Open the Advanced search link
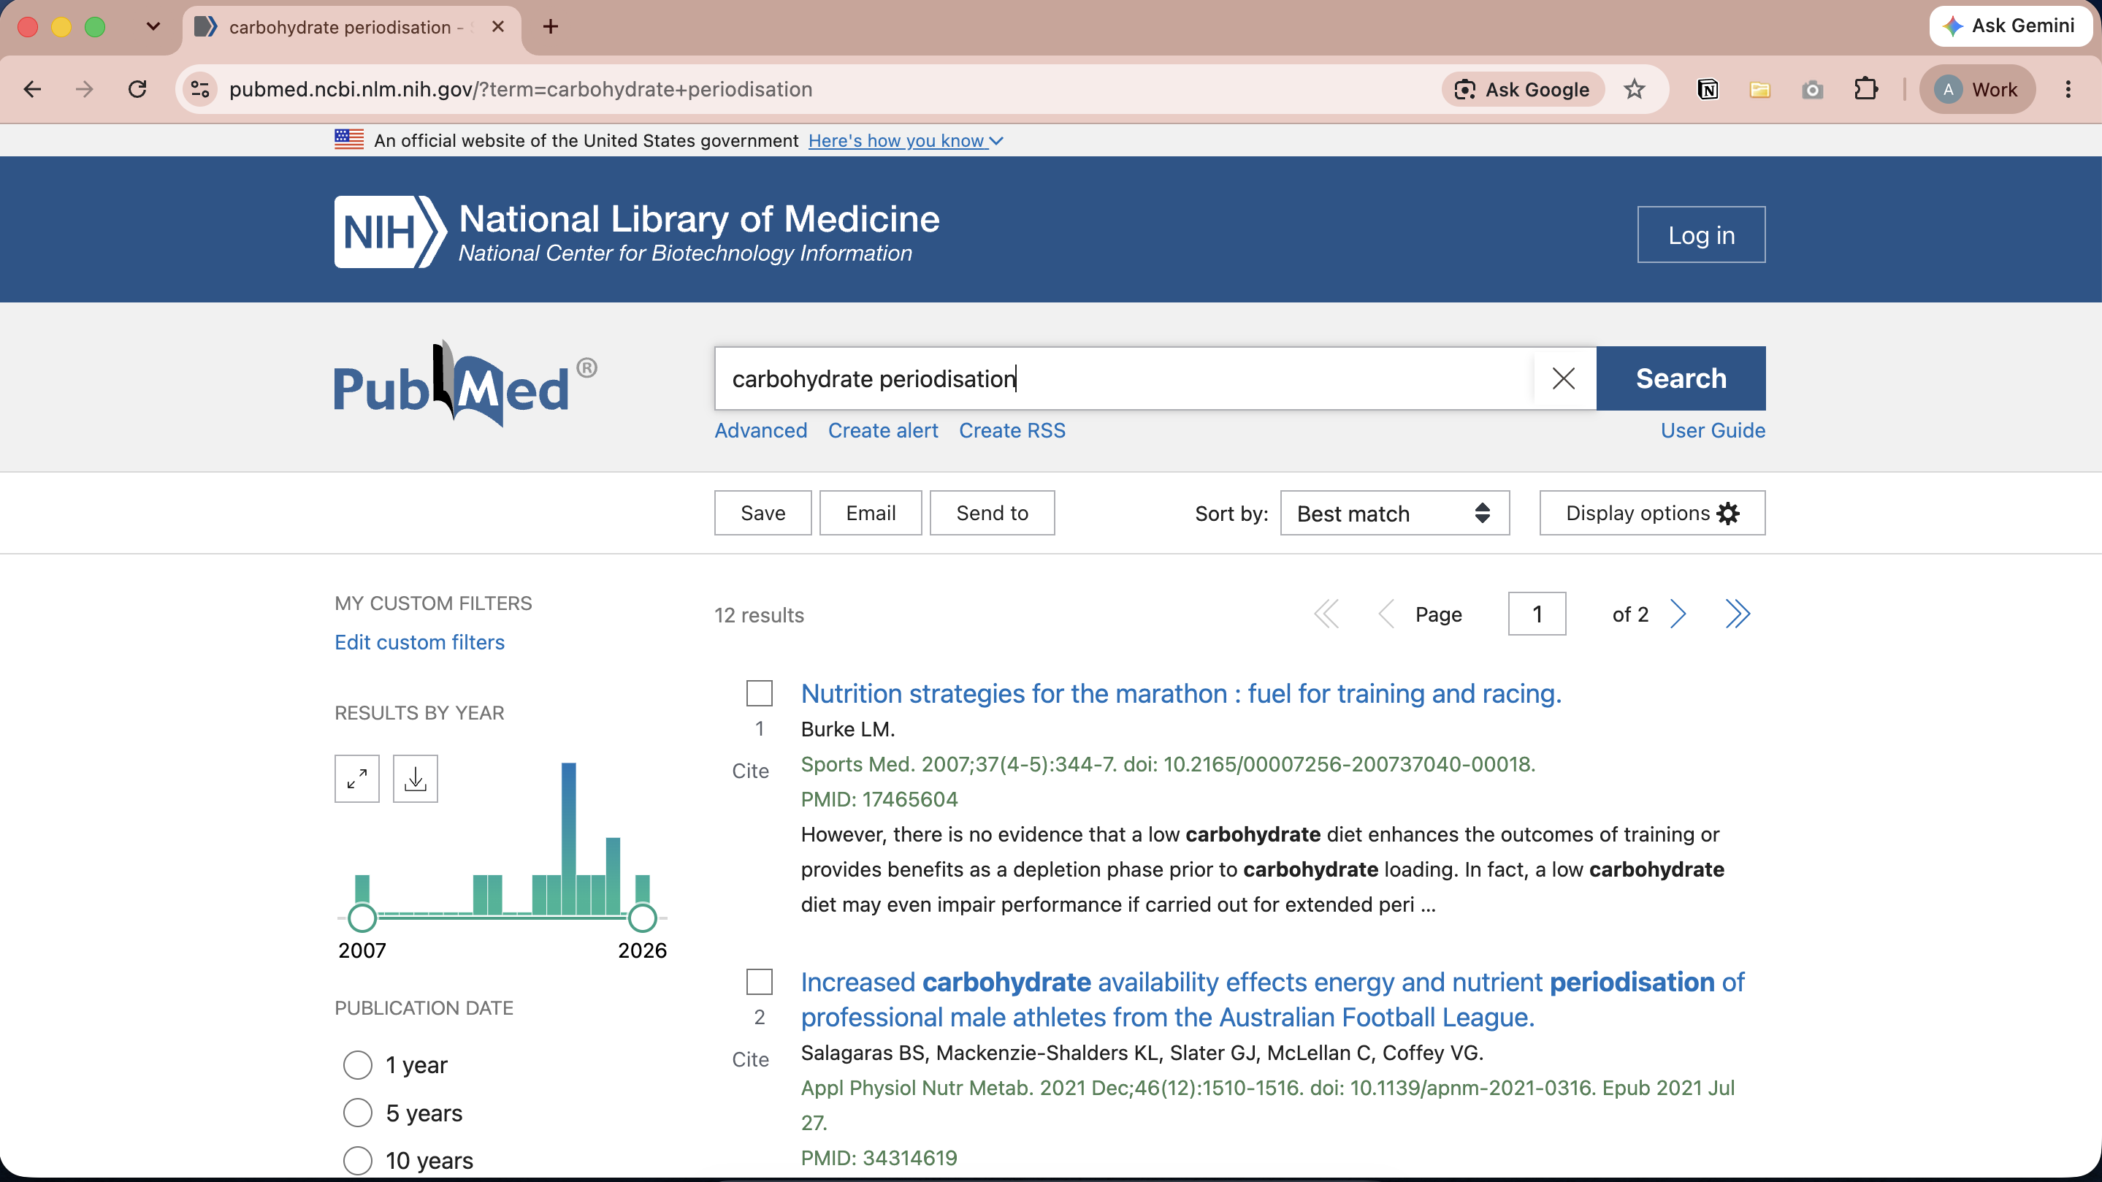Image resolution: width=2102 pixels, height=1182 pixels. (760, 430)
